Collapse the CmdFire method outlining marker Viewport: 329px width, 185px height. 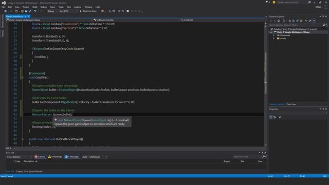(23, 78)
